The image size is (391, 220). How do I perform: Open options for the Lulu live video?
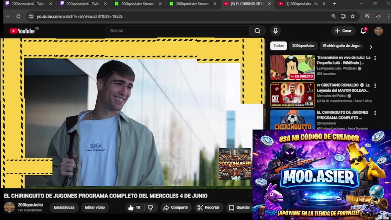click(x=375, y=58)
